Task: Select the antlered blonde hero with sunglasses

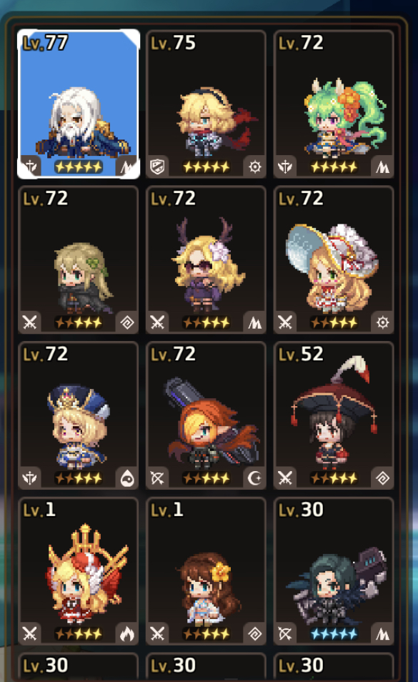Action: [x=206, y=260]
